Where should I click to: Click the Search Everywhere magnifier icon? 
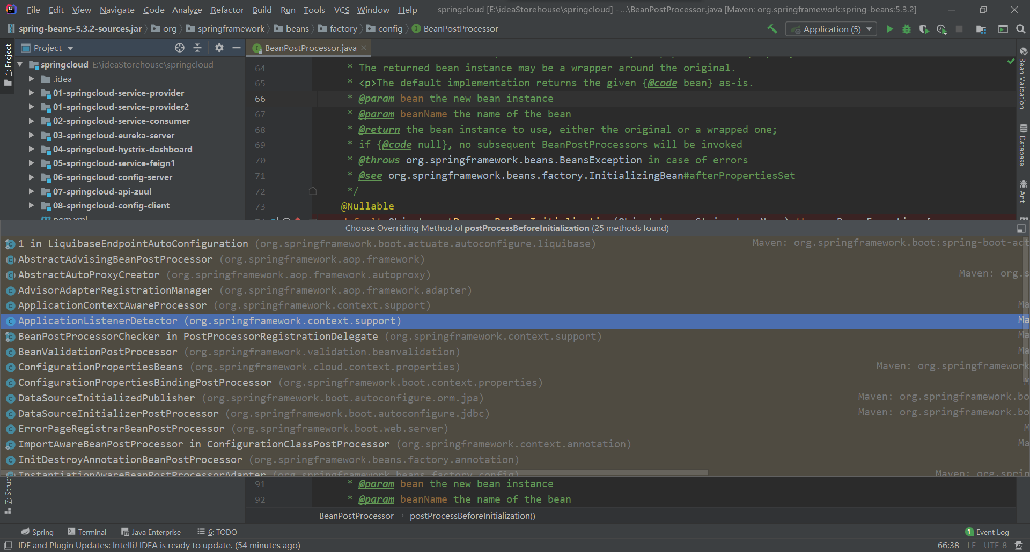pyautogui.click(x=1021, y=29)
